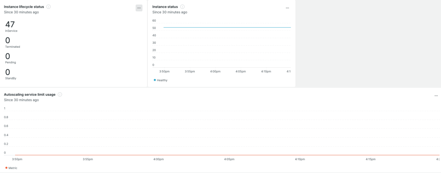The width and height of the screenshot is (441, 173).
Task: Click the Instance status widget title
Action: pos(165,7)
